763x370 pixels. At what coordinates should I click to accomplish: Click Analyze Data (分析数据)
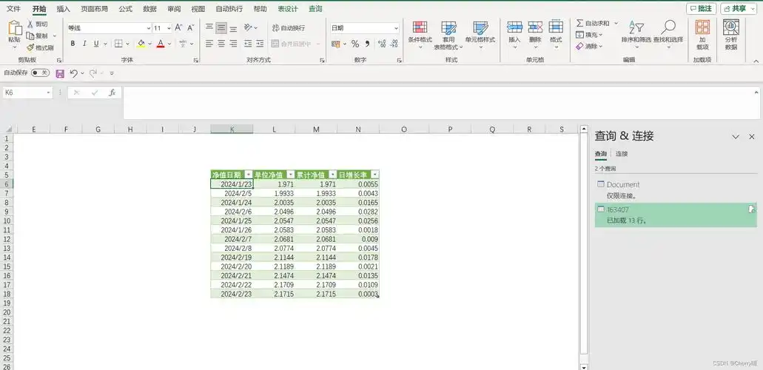click(x=731, y=35)
